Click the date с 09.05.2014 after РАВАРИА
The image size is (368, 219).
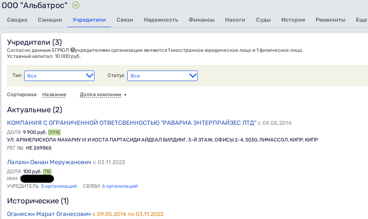274,123
